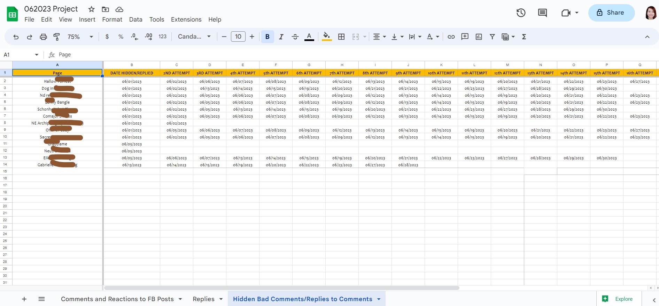Click the Explore button
Screen dimensions: 659x306
click(619, 299)
